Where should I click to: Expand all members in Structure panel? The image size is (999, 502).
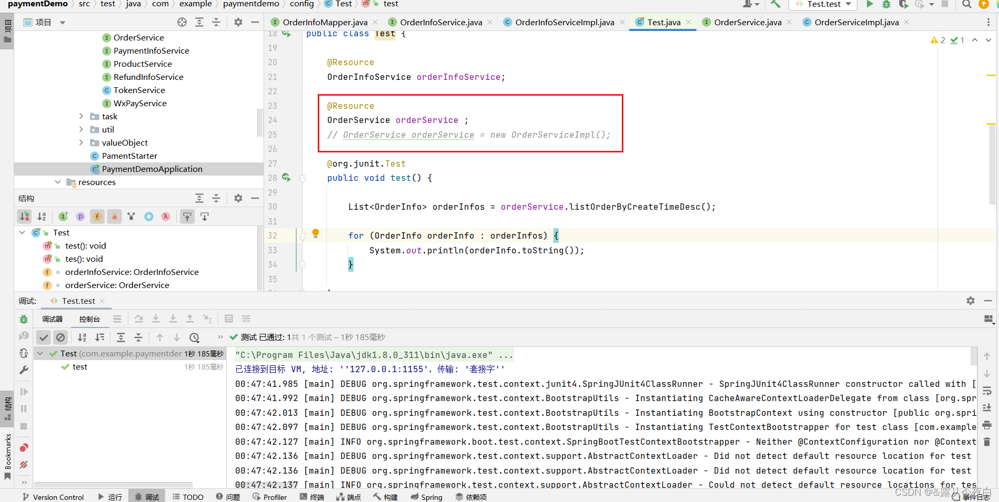[x=199, y=198]
